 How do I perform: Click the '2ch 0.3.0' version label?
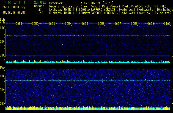click(x=40, y=2)
